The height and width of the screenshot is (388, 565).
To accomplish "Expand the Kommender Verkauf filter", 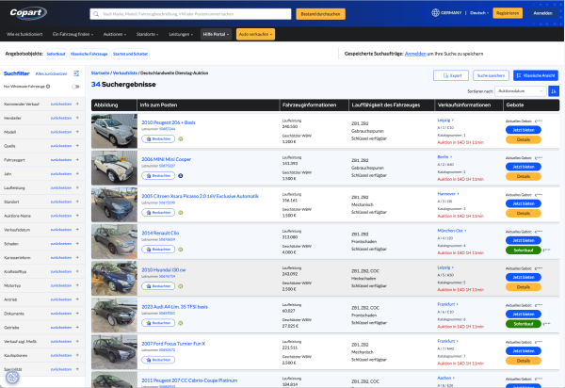I will coord(77,104).
